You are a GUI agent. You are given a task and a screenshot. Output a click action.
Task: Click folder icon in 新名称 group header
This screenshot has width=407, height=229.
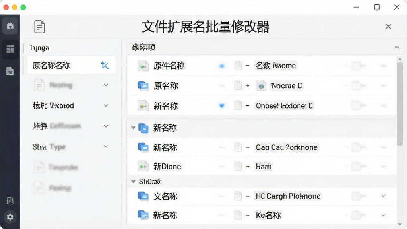143,128
